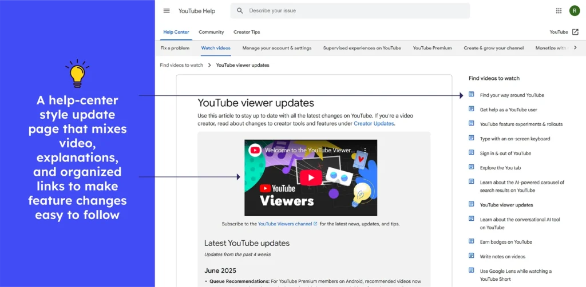This screenshot has width=586, height=287.
Task: Open Earn badges on YouTube article
Action: [506, 242]
